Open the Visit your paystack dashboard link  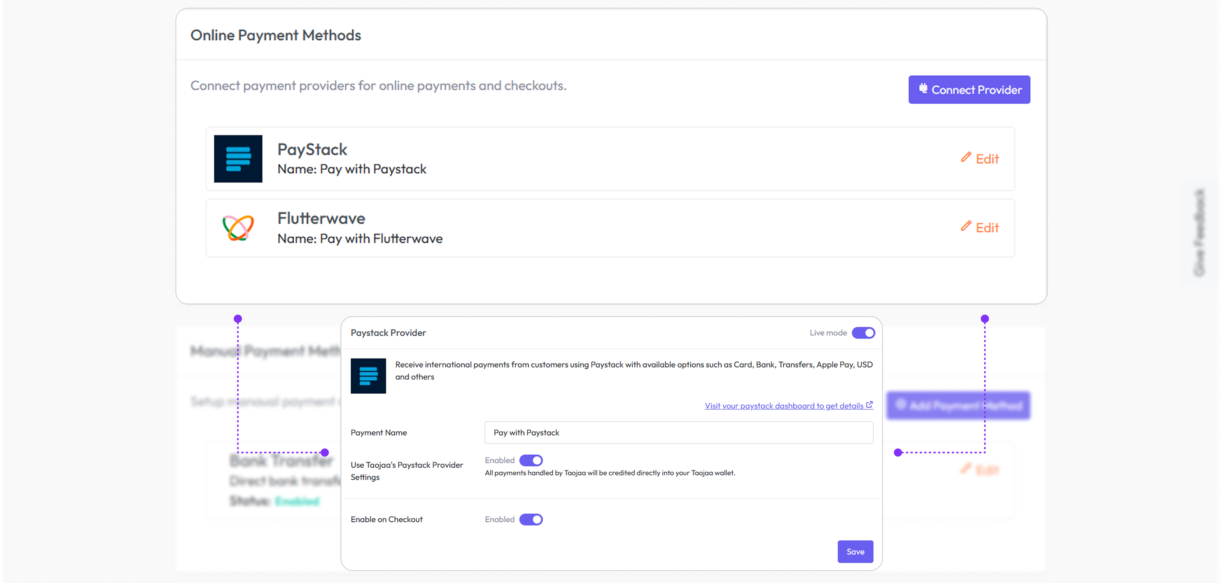(x=783, y=406)
